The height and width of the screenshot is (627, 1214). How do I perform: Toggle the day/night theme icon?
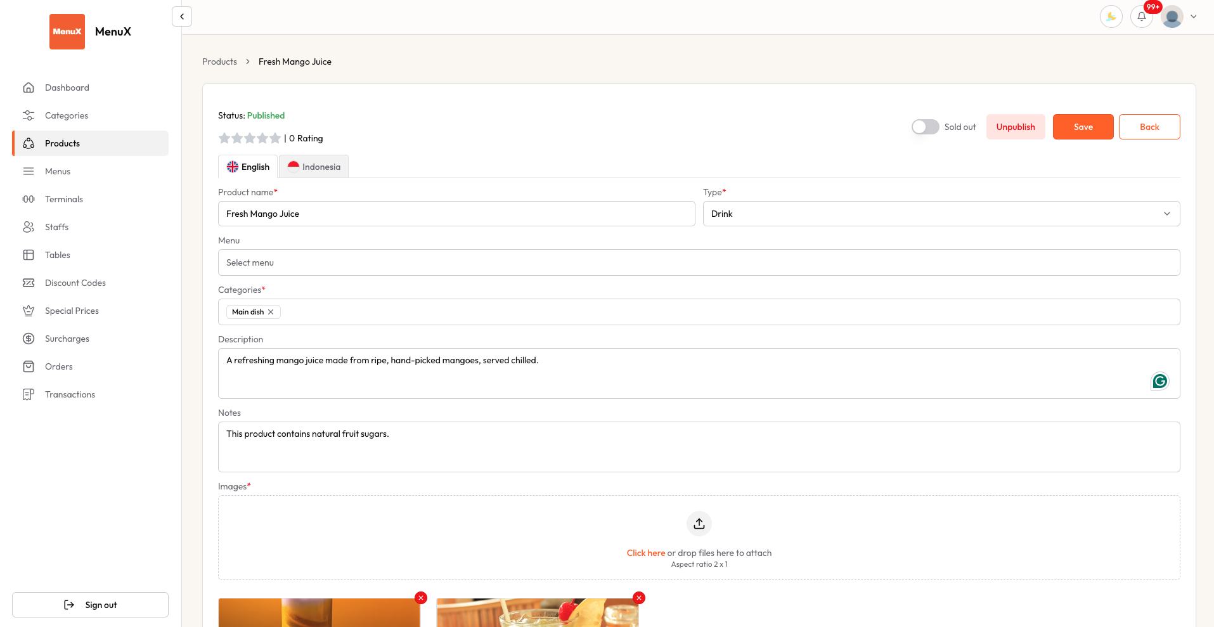1111,16
